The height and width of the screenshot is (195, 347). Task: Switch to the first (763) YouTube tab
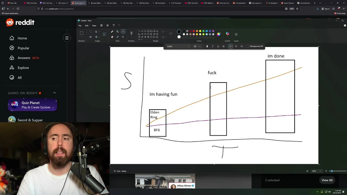click(30, 3)
